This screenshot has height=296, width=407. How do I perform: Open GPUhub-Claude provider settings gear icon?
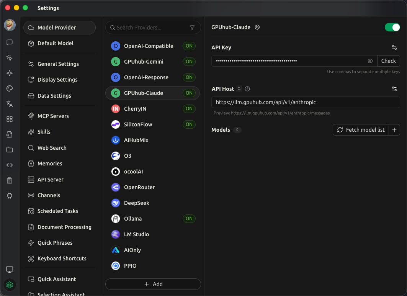tap(257, 27)
